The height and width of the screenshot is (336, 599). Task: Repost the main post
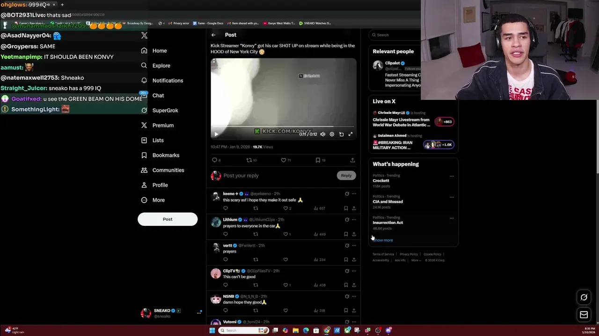point(249,160)
